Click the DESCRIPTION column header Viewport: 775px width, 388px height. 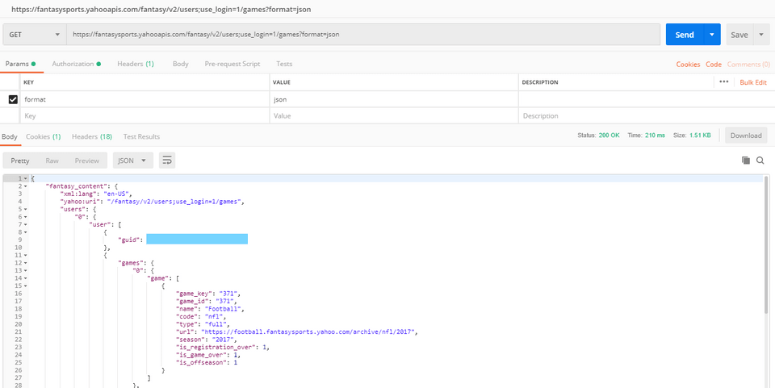pyautogui.click(x=540, y=82)
